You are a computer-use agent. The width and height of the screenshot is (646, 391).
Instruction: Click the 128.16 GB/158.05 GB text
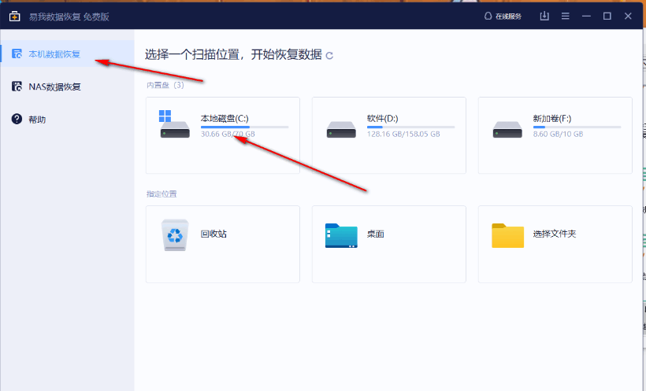403,135
